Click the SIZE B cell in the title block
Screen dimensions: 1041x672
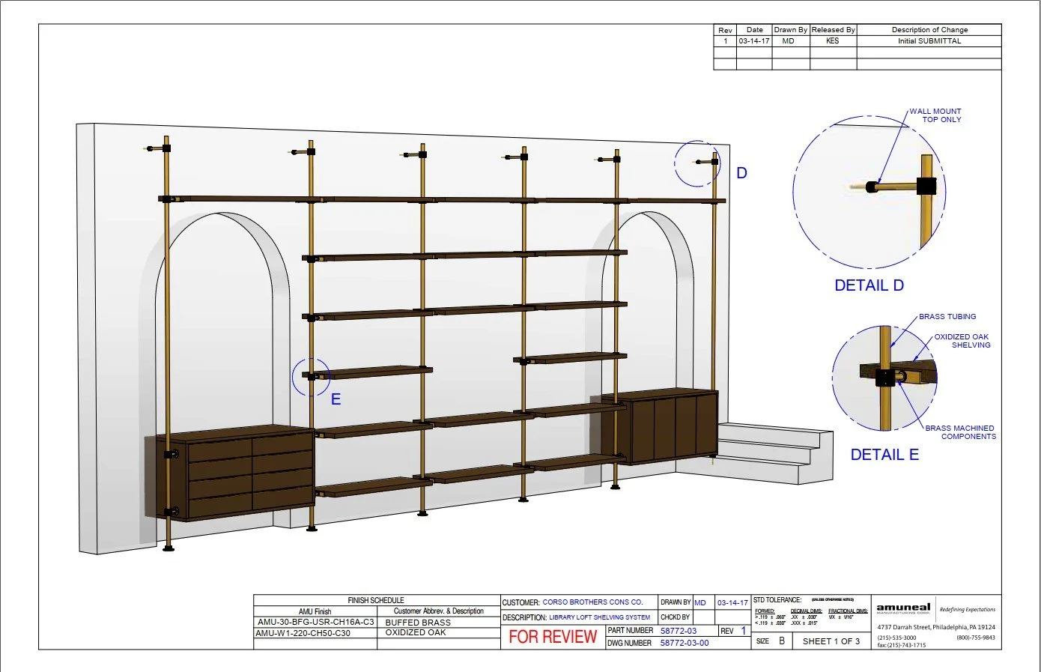click(x=771, y=641)
